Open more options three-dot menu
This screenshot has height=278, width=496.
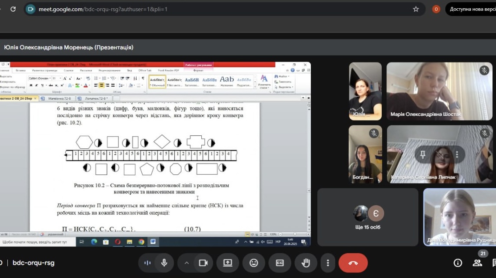(x=327, y=263)
